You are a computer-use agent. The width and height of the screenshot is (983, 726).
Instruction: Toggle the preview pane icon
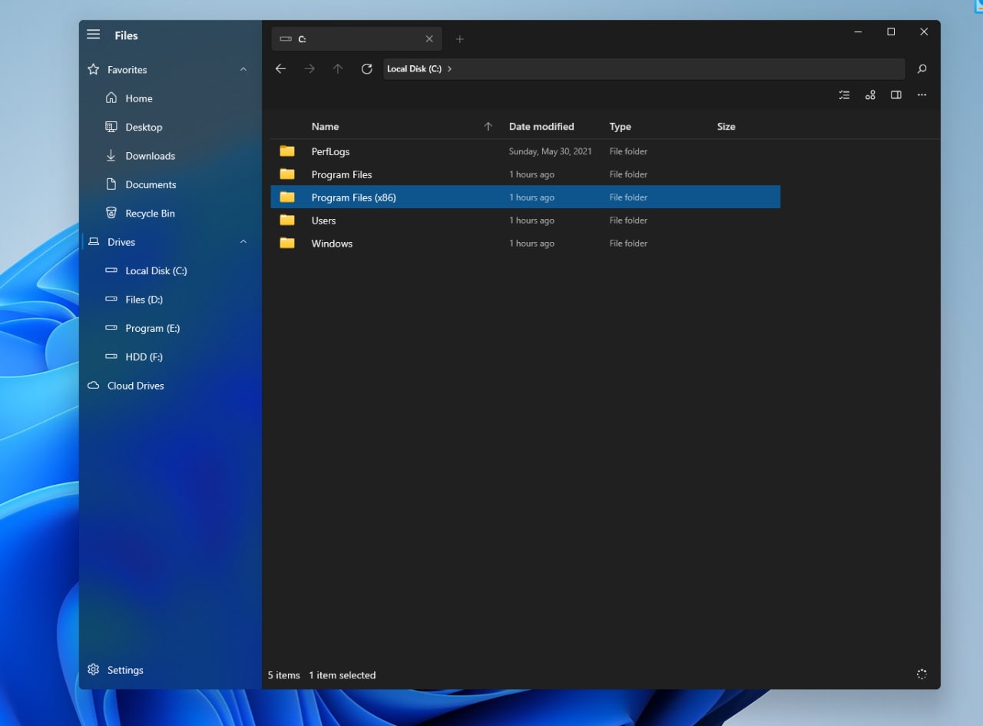[896, 95]
